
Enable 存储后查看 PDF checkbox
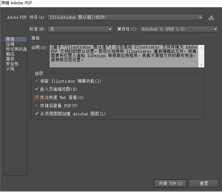[x=36, y=106]
